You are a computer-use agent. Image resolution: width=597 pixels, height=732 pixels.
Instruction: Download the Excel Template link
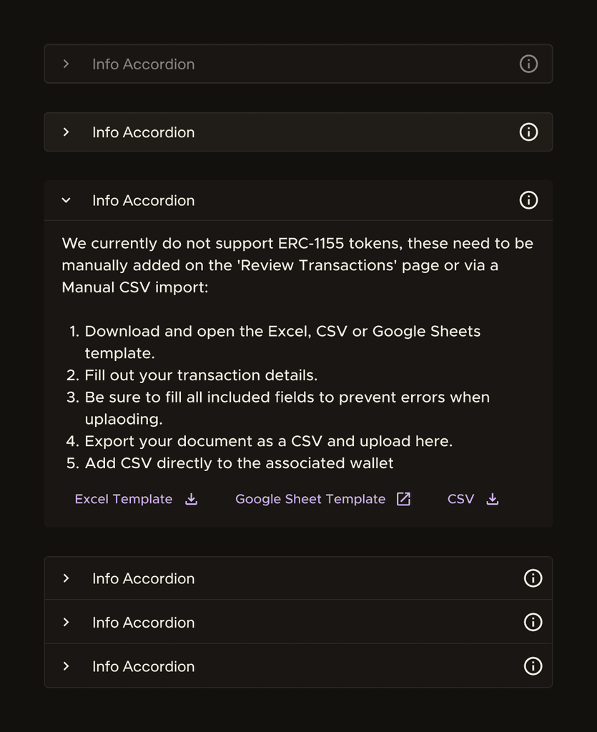pos(124,499)
